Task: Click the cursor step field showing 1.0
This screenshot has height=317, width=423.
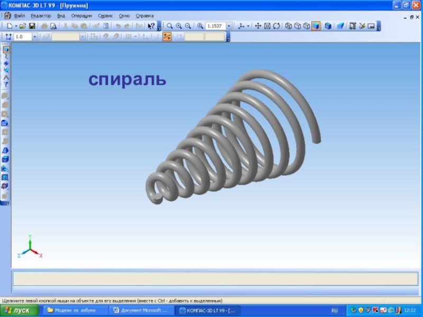Action: [x=23, y=36]
